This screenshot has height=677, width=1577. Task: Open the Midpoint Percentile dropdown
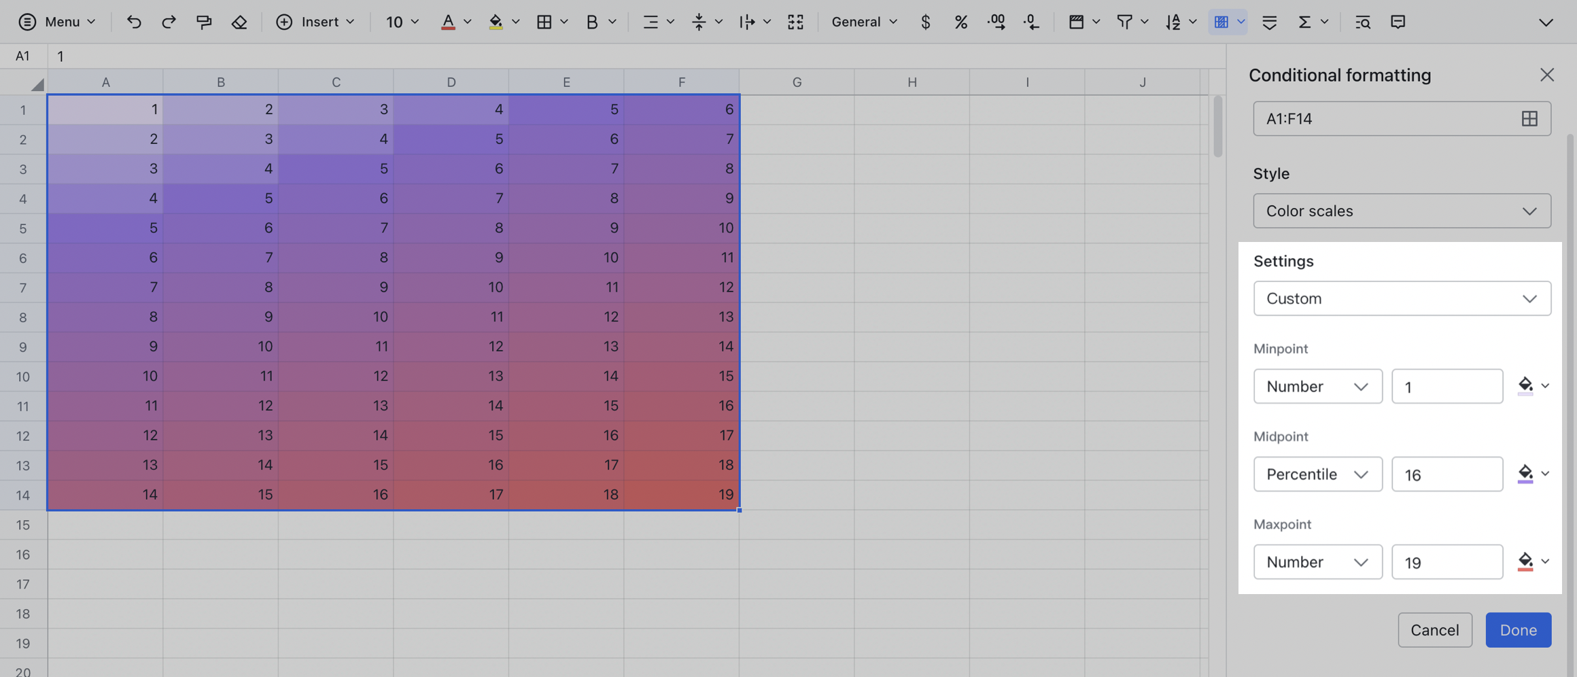point(1317,474)
